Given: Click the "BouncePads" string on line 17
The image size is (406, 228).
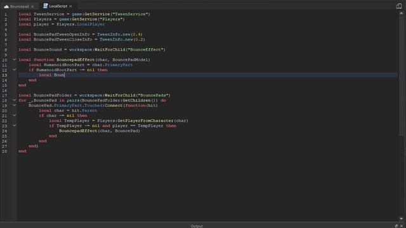Looking at the screenshot, I should pos(153,95).
